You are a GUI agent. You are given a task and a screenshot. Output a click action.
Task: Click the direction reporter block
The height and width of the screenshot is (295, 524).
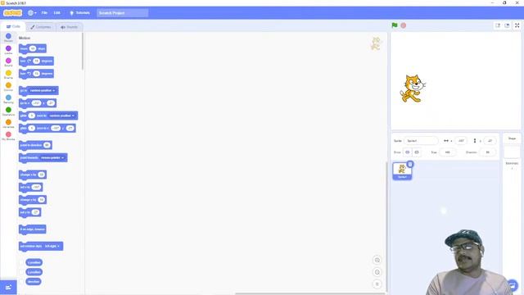pyautogui.click(x=34, y=282)
